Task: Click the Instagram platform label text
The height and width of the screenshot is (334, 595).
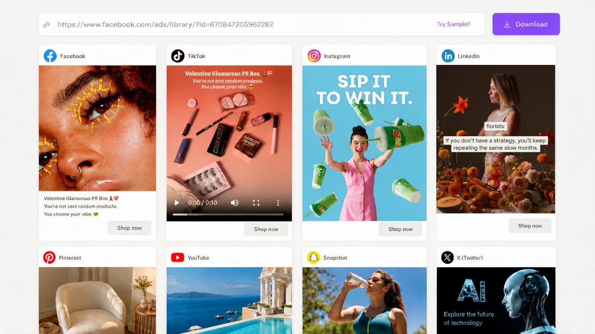Action: point(337,56)
